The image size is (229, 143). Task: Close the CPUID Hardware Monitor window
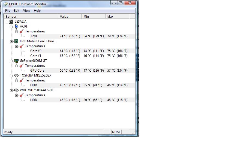[x=130, y=3]
